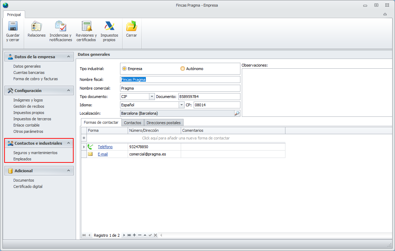Open Incidencias y notificaciones
This screenshot has width=395, height=251.
tap(60, 26)
